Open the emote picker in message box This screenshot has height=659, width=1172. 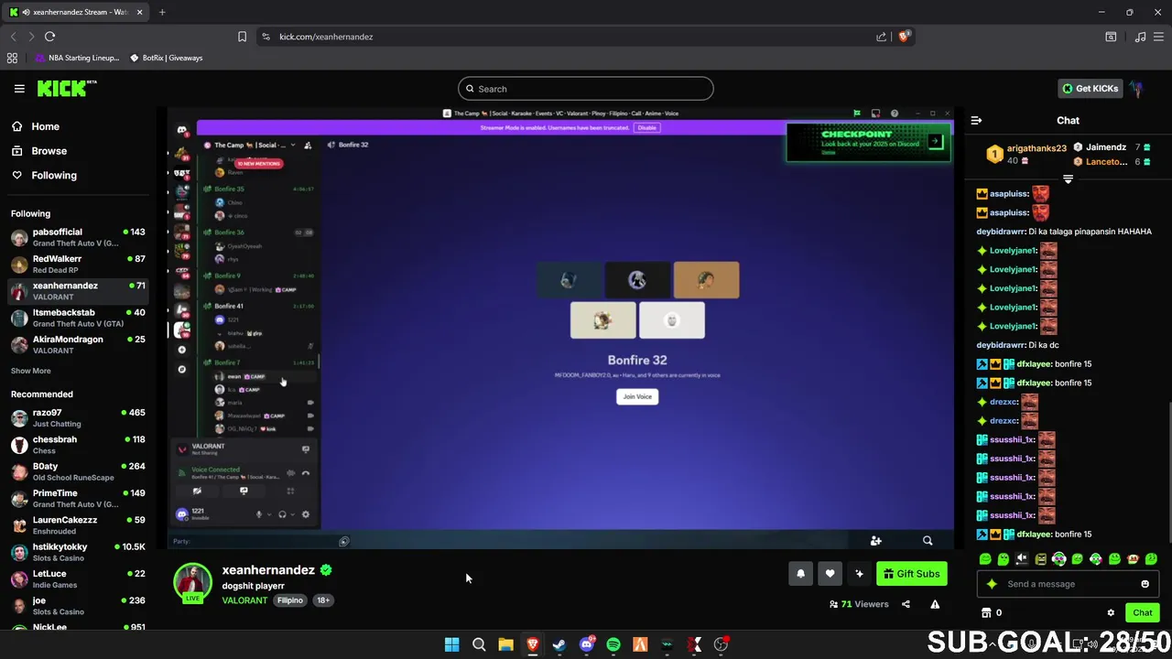click(1145, 584)
